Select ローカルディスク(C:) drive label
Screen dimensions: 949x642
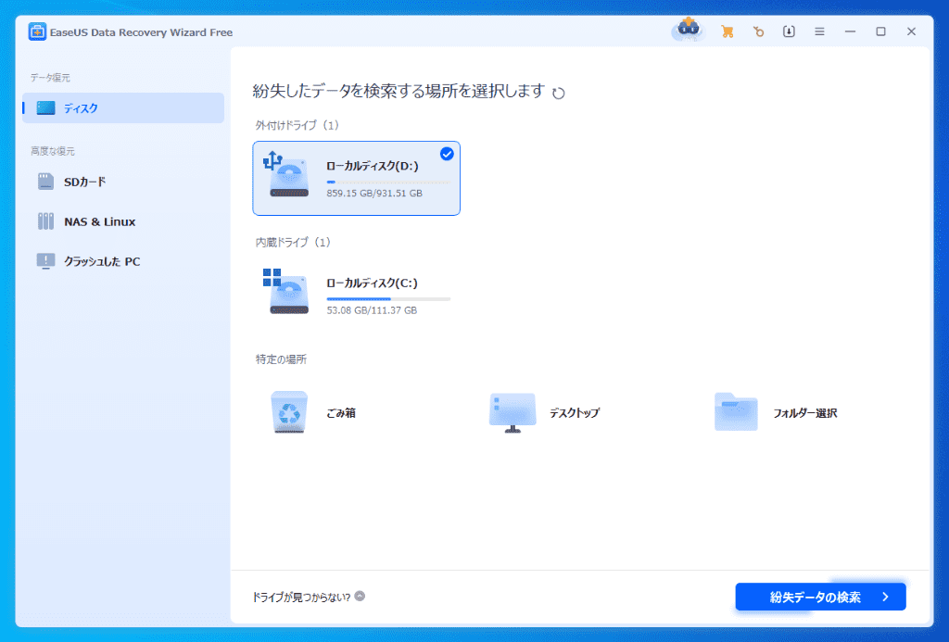(373, 283)
